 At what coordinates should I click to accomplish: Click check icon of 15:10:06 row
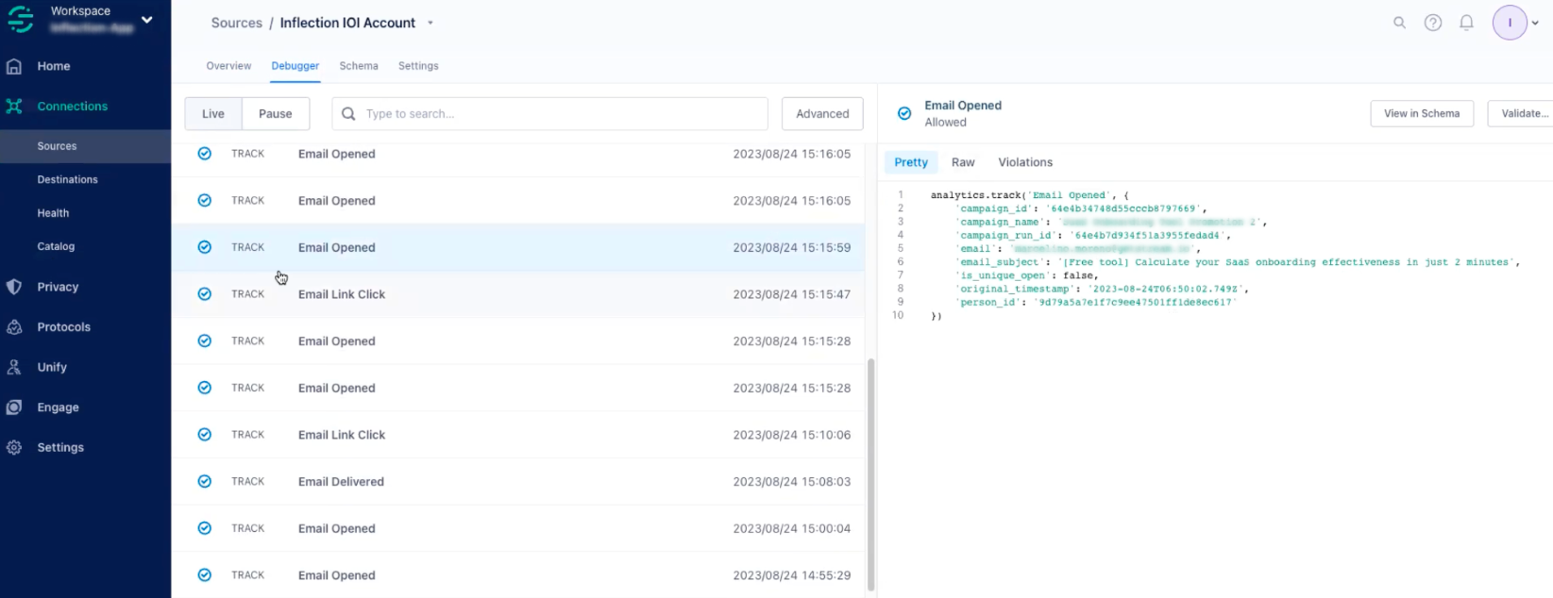pos(205,435)
